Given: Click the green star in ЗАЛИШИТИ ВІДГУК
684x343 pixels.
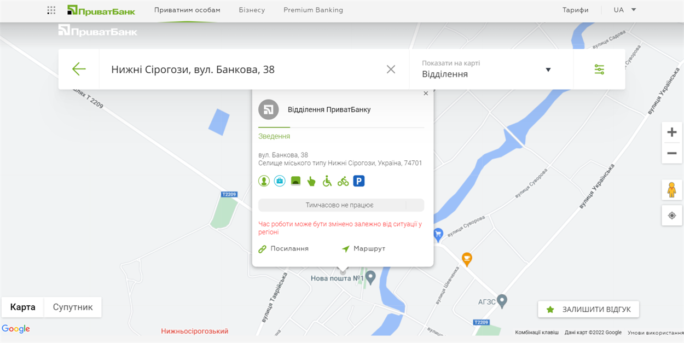Looking at the screenshot, I should pyautogui.click(x=550, y=310).
